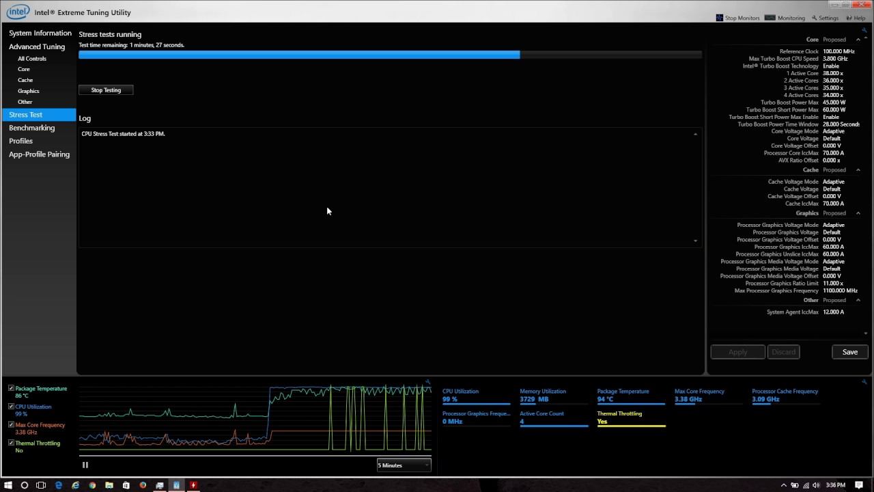
Task: Show hidden system tray icons
Action: (785, 485)
